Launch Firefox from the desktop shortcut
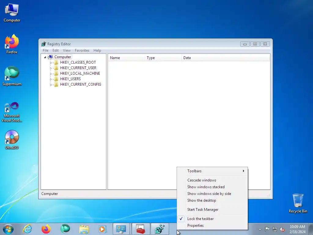 click(x=12, y=44)
